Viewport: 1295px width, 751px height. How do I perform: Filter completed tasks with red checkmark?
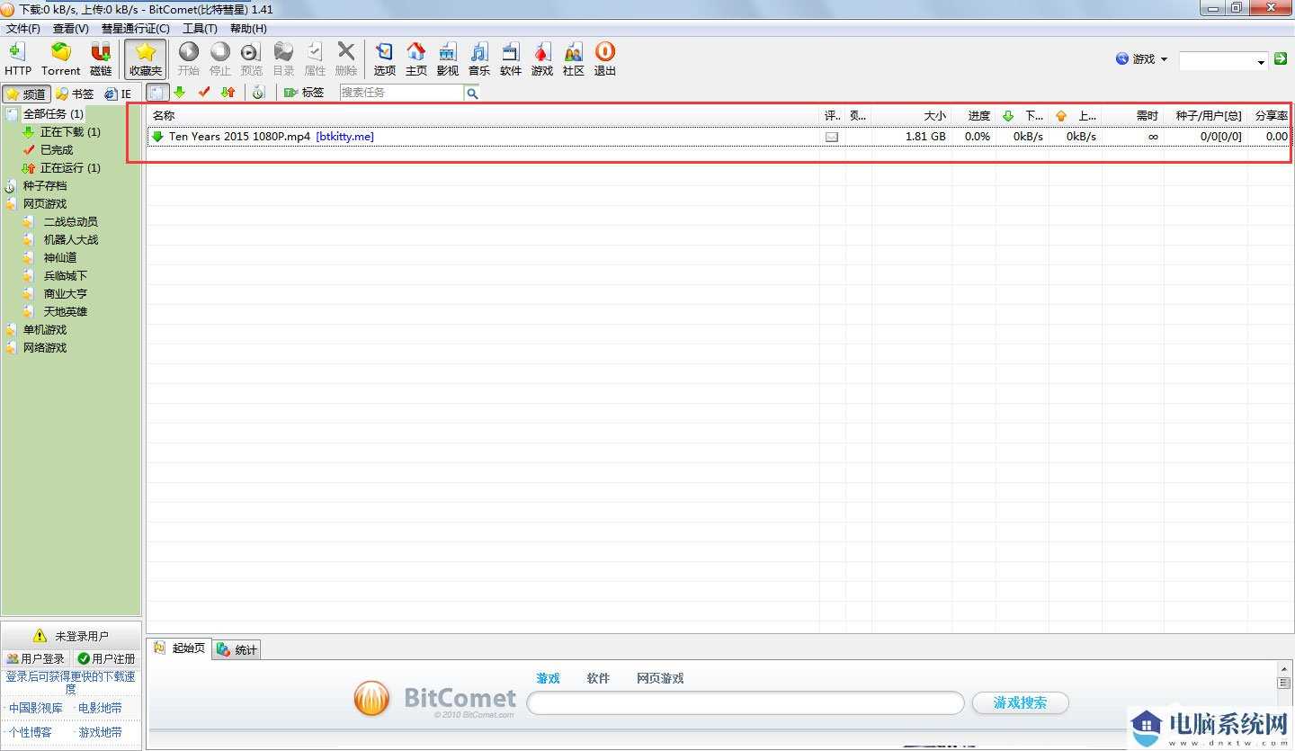pos(204,93)
